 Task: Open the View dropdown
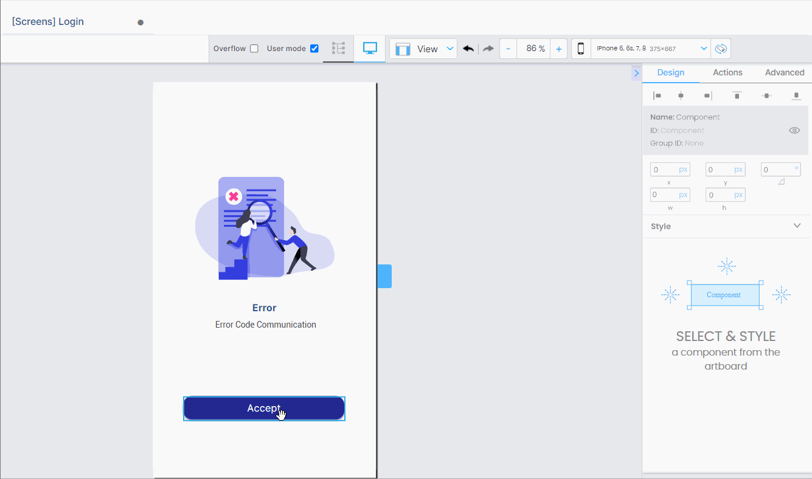pos(423,49)
